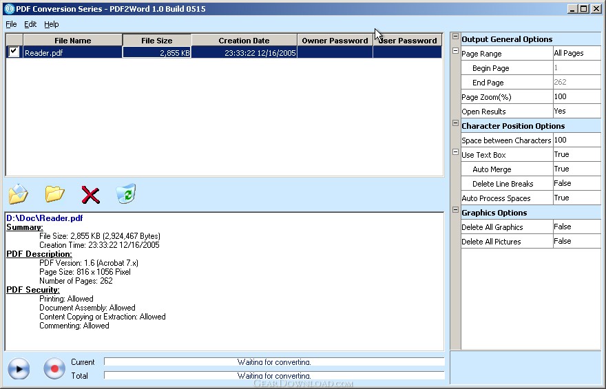Image resolution: width=606 pixels, height=389 pixels.
Task: Open the Edit menu
Action: (x=30, y=24)
